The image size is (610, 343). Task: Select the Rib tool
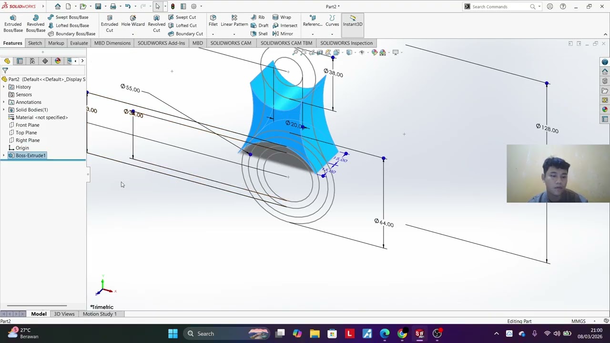[x=258, y=17]
